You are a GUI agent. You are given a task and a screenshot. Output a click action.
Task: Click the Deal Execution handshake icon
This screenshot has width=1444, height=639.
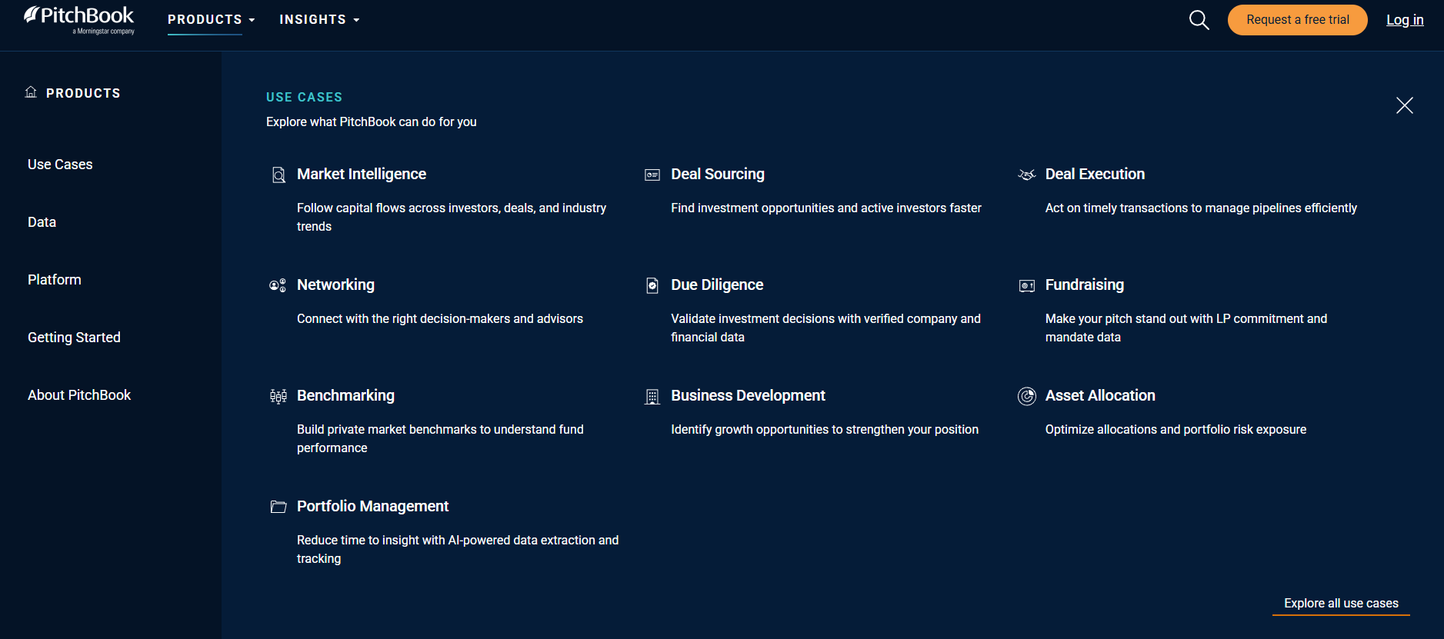pos(1026,175)
